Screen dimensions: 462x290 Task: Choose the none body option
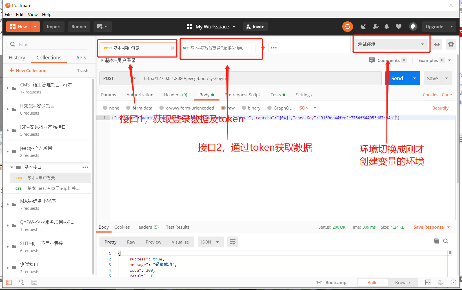(x=105, y=108)
